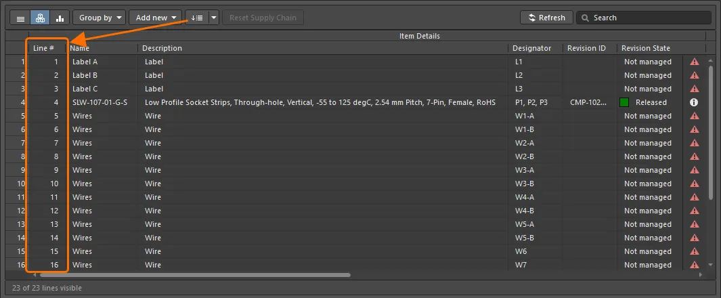
Task: Click the Refresh button
Action: click(x=547, y=18)
